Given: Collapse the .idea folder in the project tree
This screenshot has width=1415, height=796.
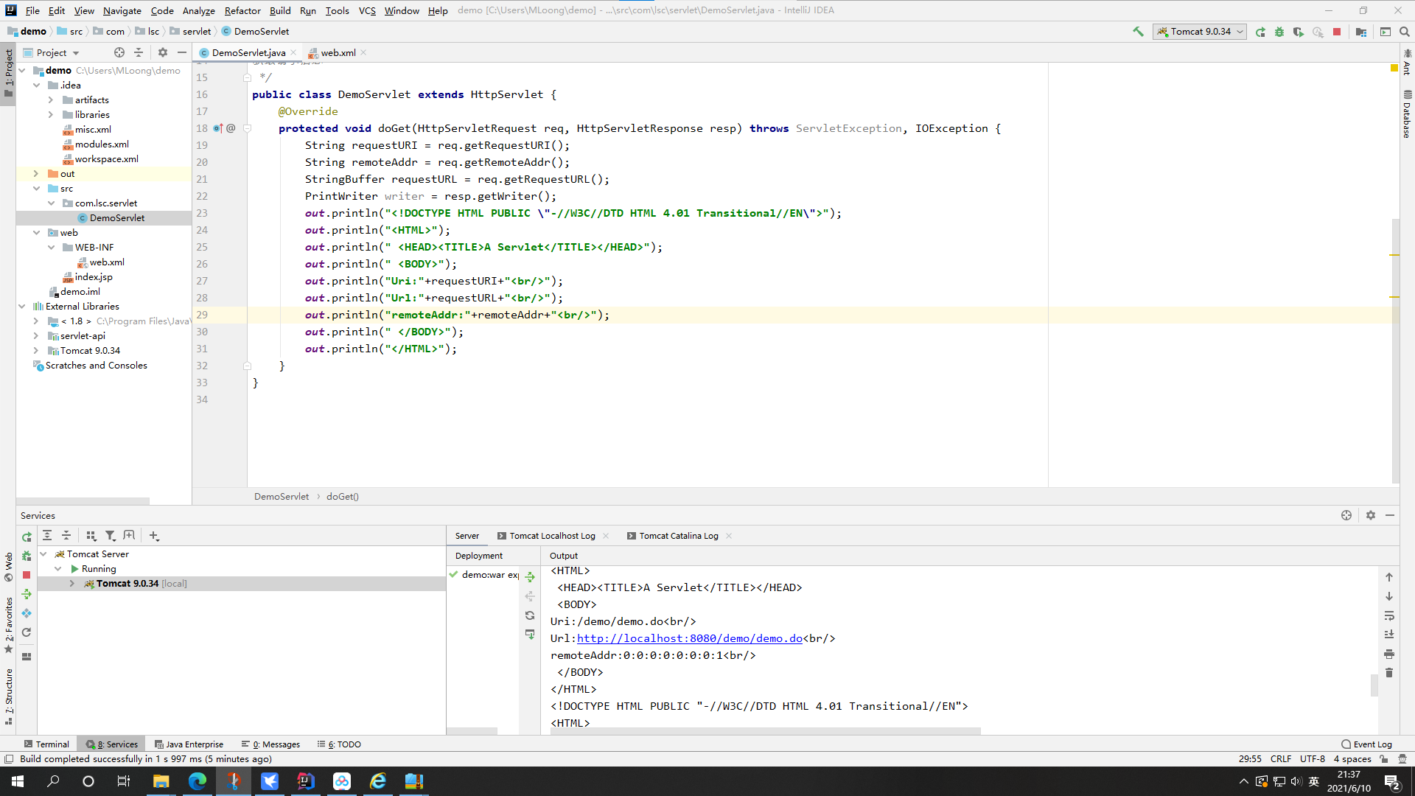Looking at the screenshot, I should coord(36,85).
